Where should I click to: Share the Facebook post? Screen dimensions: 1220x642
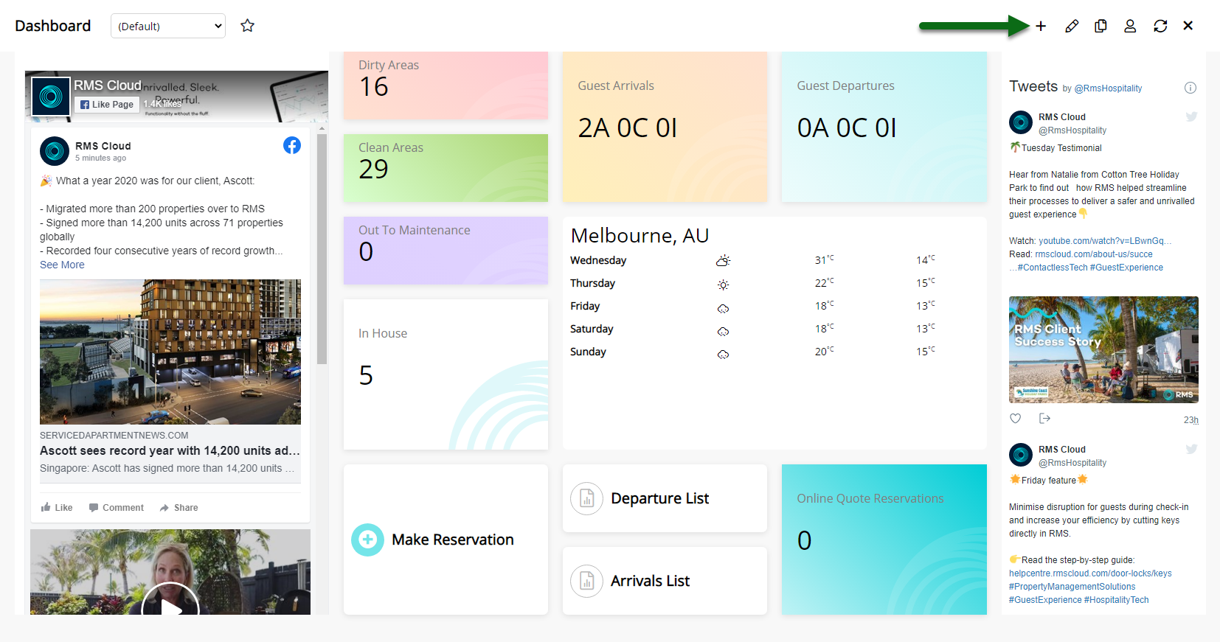click(x=179, y=507)
